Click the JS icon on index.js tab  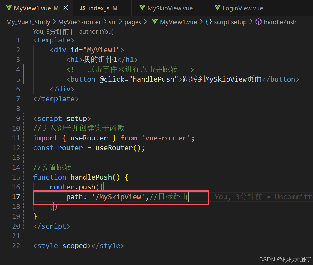[x=82, y=8]
